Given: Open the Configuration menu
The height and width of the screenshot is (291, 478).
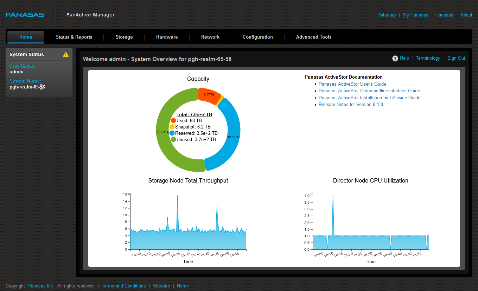Looking at the screenshot, I should pyautogui.click(x=258, y=37).
